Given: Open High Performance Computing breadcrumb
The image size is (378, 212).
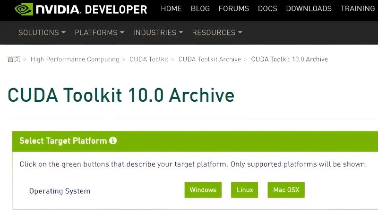Looking at the screenshot, I should [75, 59].
